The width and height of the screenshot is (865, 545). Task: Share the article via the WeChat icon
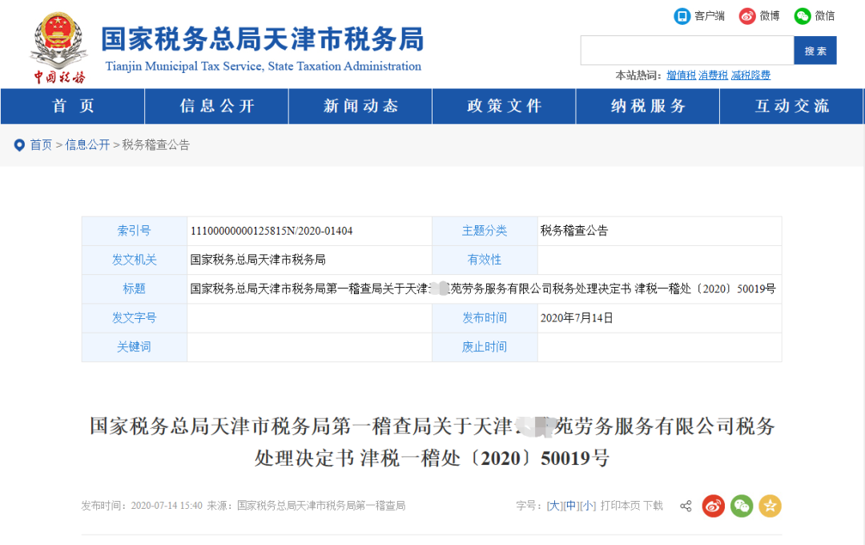(x=742, y=506)
